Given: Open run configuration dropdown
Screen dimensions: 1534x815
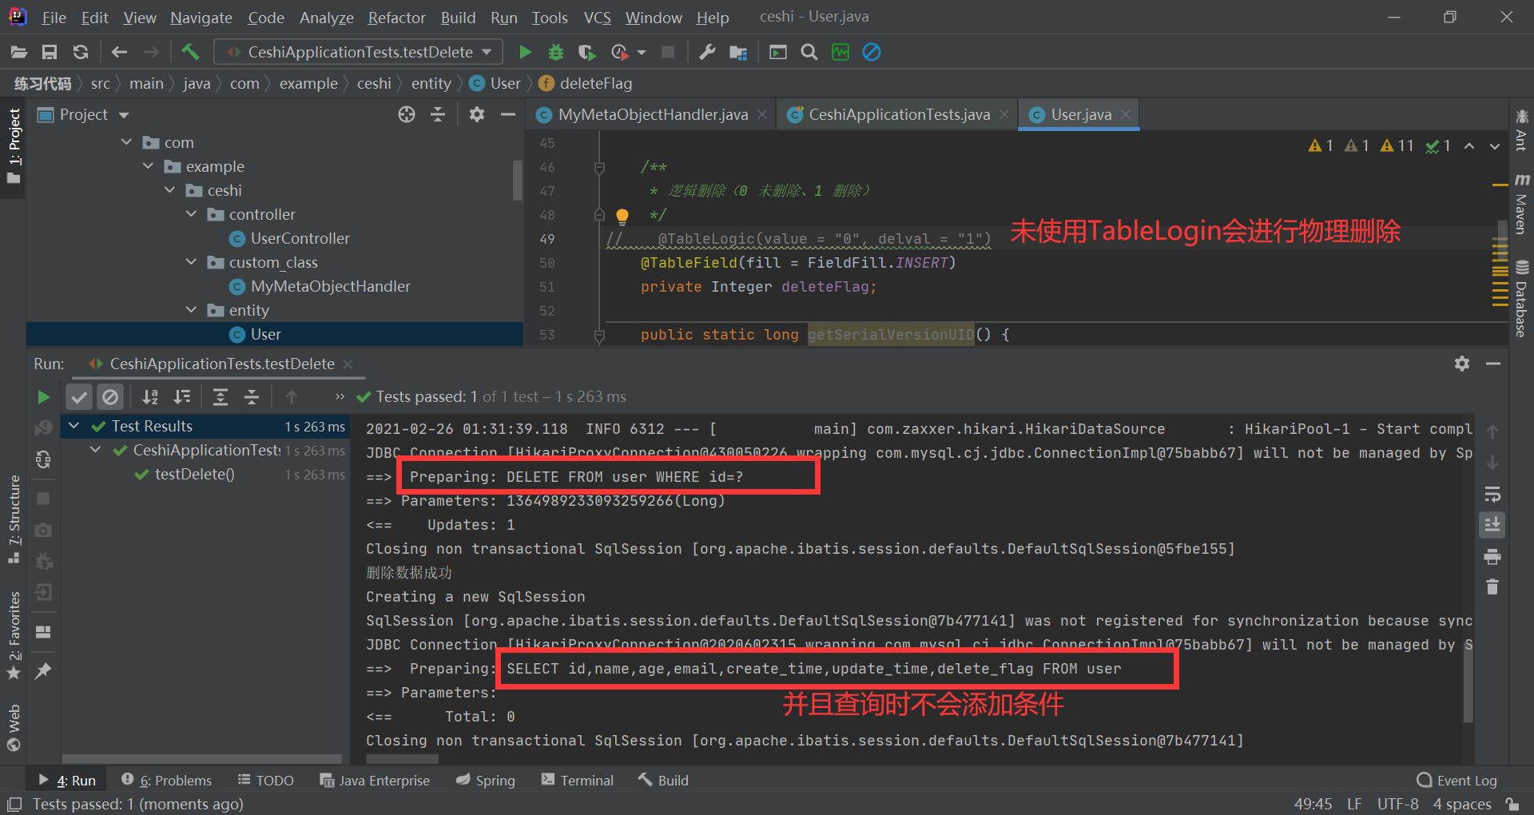Looking at the screenshot, I should (x=359, y=52).
